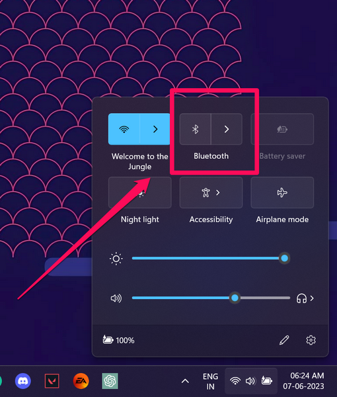Click the brightness slider track

point(211,258)
